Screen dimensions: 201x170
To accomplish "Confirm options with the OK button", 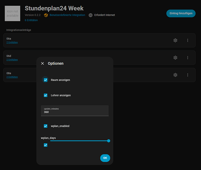I will [x=105, y=158].
